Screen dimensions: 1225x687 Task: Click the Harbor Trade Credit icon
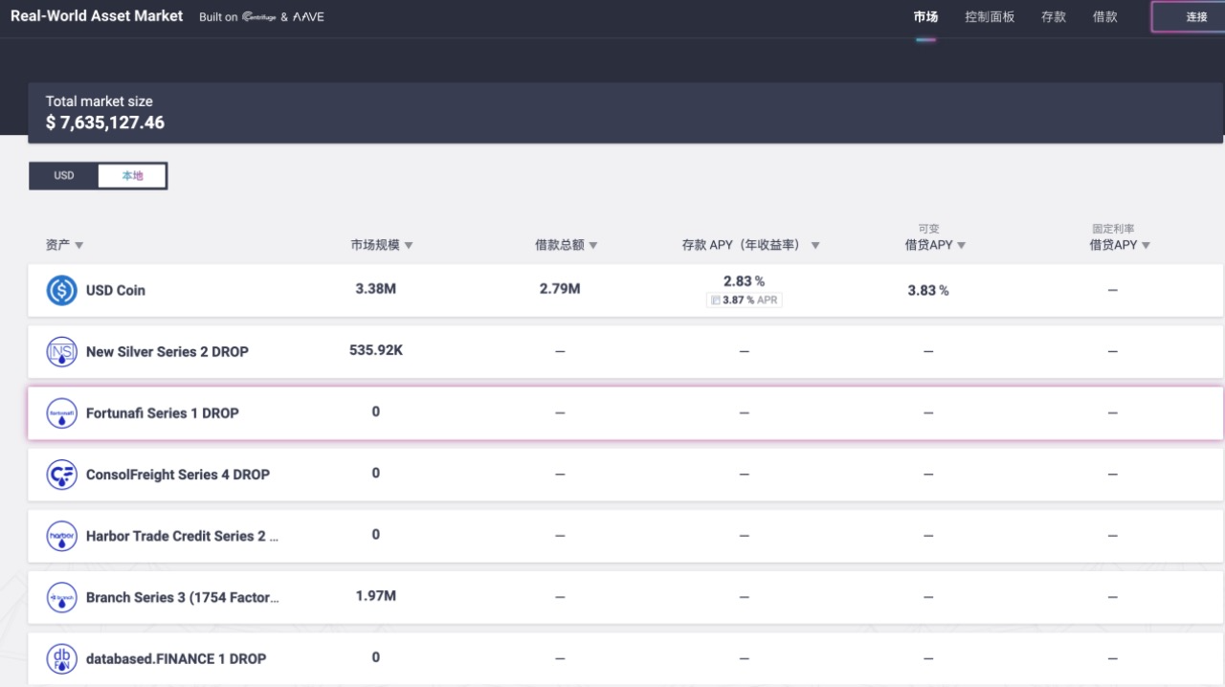coord(62,536)
